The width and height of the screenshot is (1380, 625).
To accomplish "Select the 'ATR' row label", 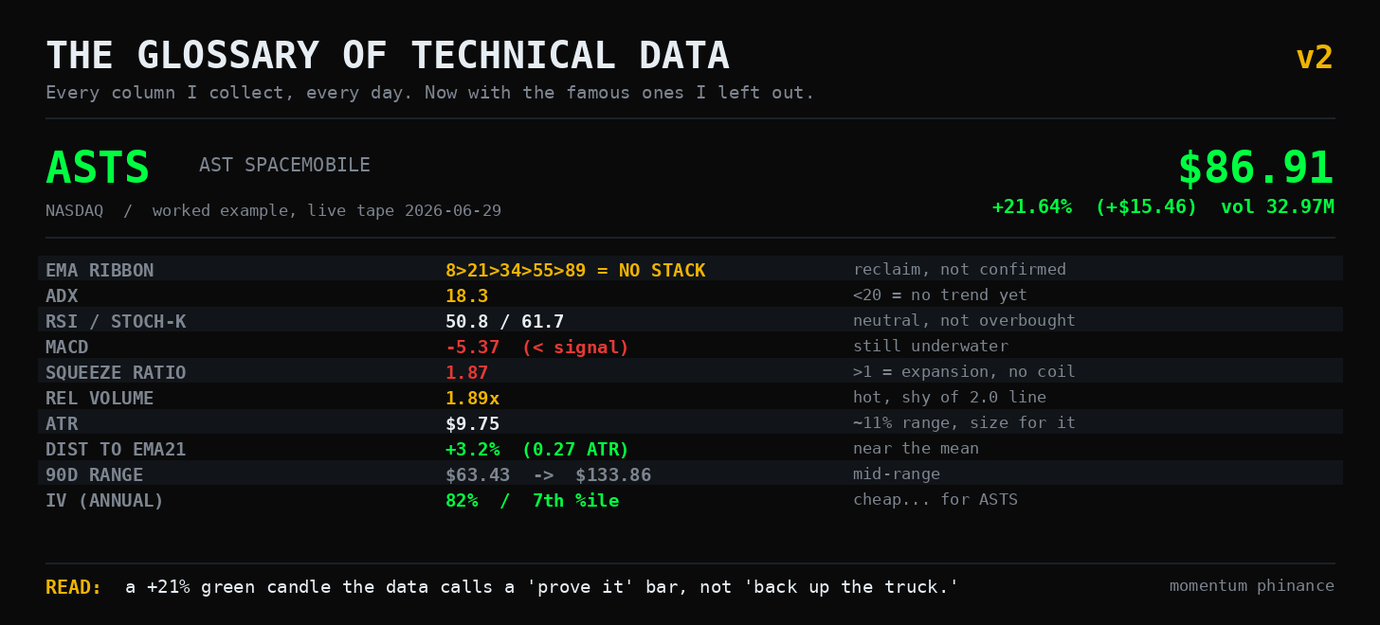I will coord(62,424).
